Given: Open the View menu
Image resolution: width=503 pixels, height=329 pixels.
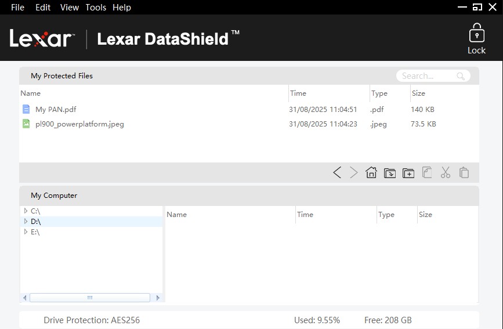Looking at the screenshot, I should (69, 8).
